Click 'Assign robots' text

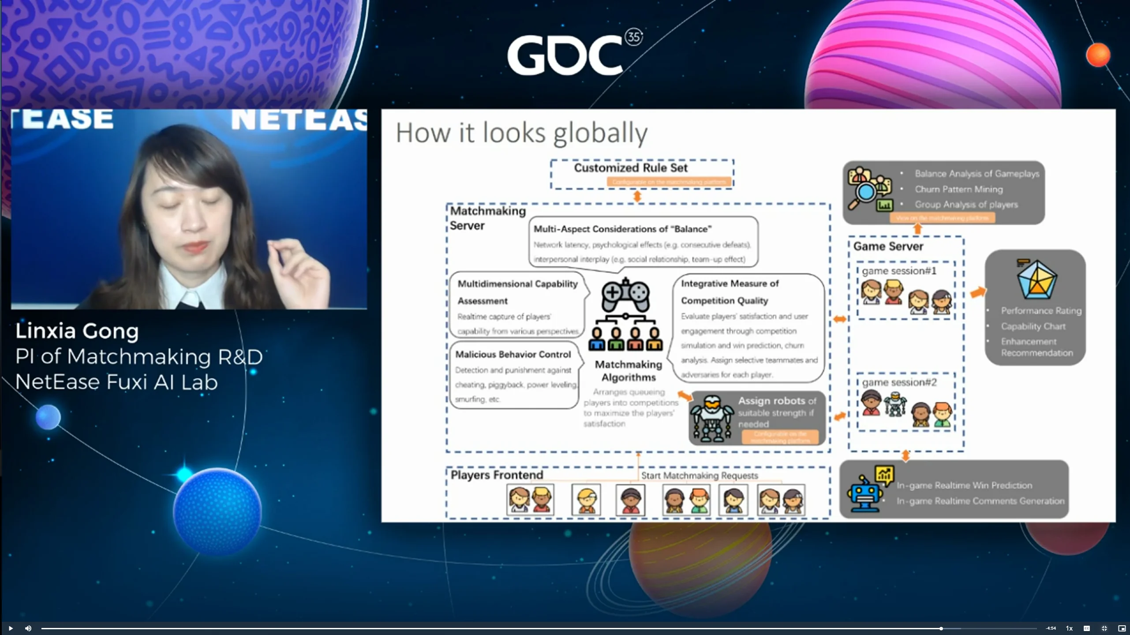click(771, 400)
